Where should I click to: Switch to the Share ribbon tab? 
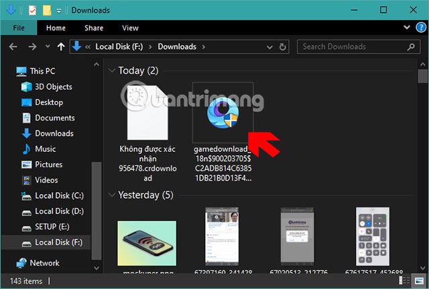point(94,28)
